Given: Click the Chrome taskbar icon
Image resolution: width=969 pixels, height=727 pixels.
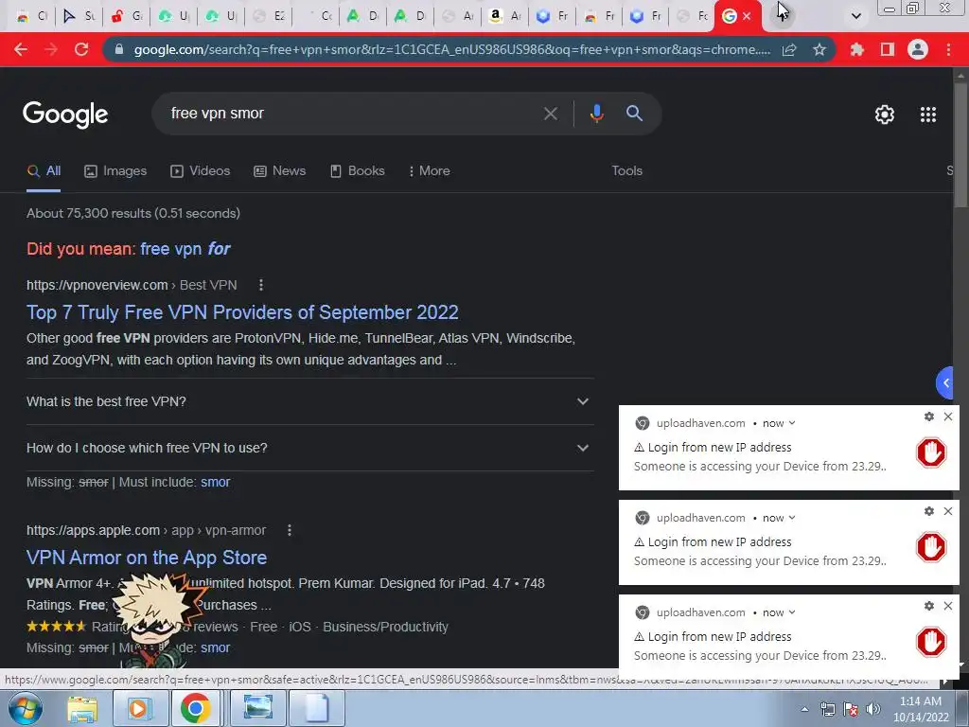Looking at the screenshot, I should 195,708.
